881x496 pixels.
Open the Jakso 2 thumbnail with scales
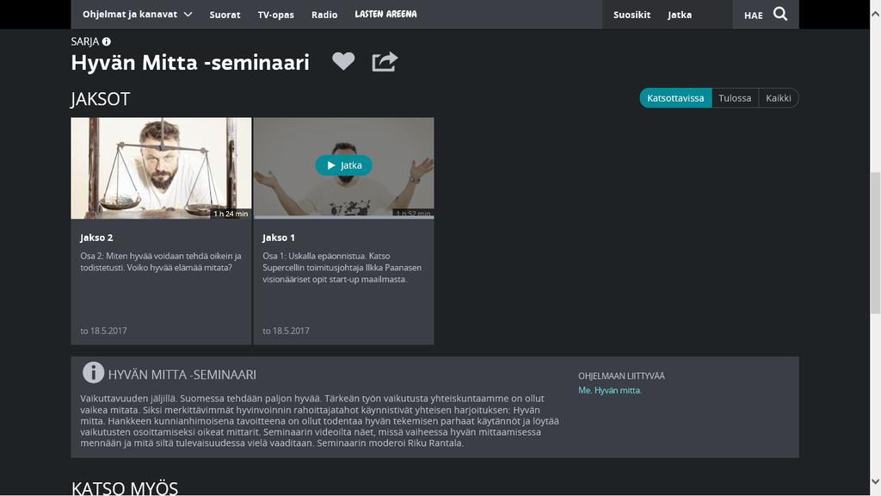161,168
